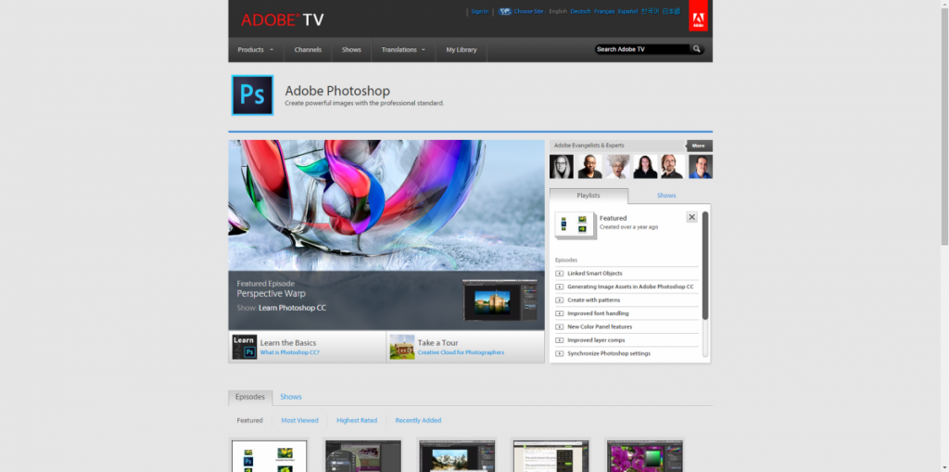
Task: Open the purple flowers episode thumbnail
Action: tap(645, 456)
